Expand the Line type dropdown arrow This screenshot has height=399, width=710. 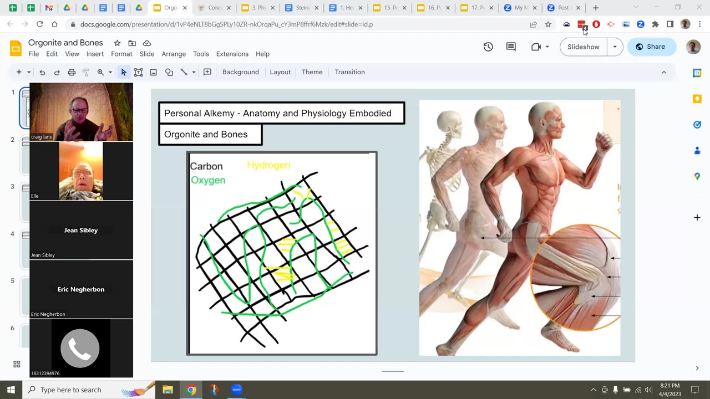click(194, 72)
